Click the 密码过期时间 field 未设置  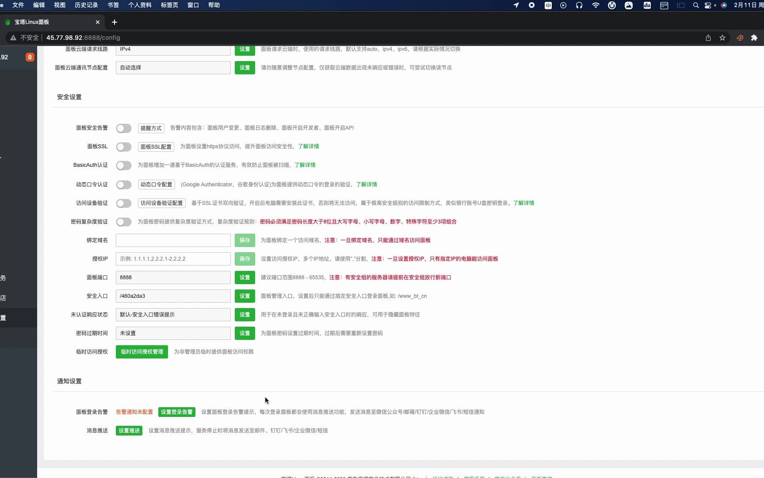click(x=173, y=333)
